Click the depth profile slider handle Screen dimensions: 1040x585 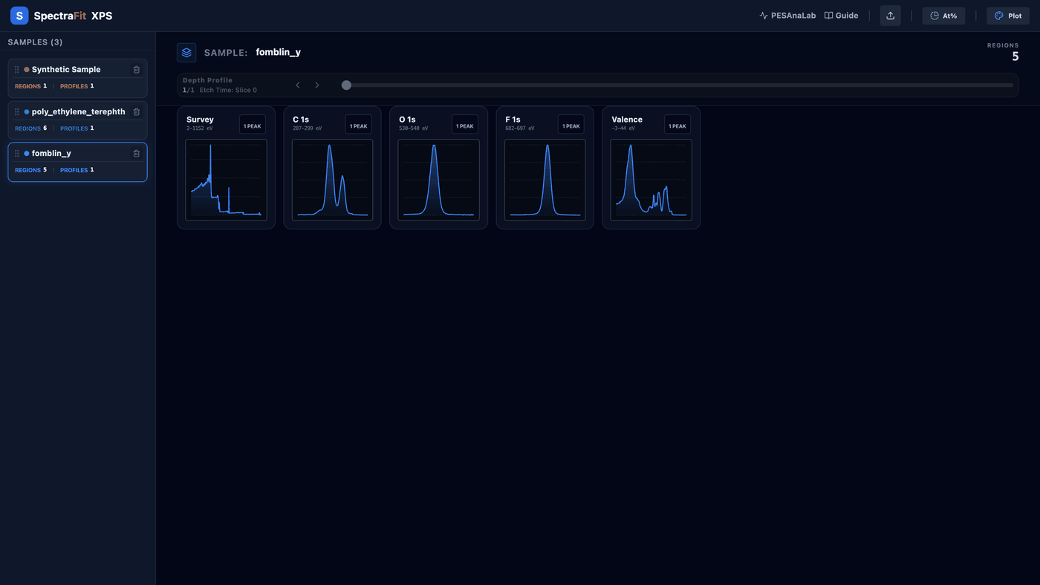click(346, 85)
